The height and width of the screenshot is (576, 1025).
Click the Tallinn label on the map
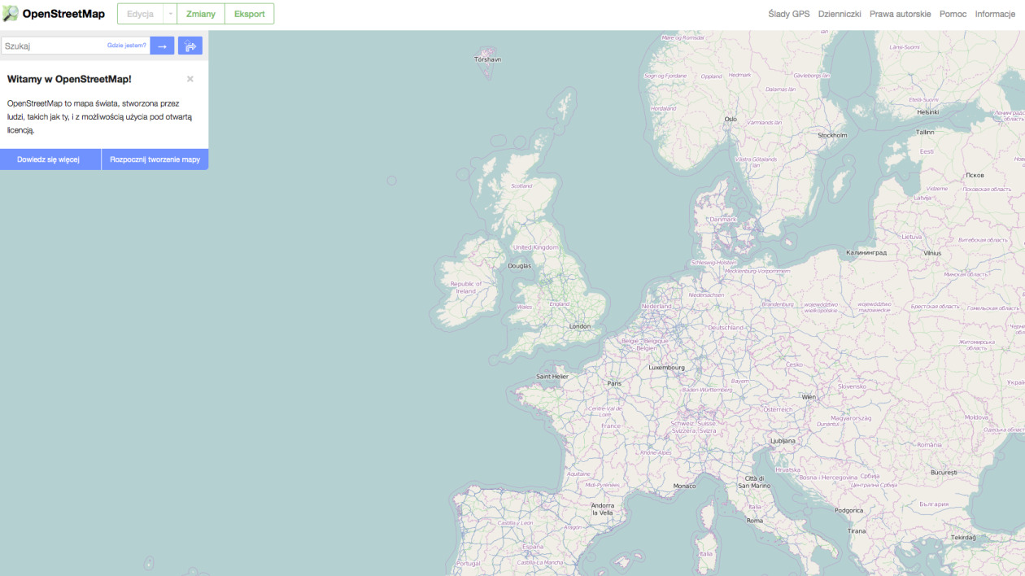tap(925, 131)
